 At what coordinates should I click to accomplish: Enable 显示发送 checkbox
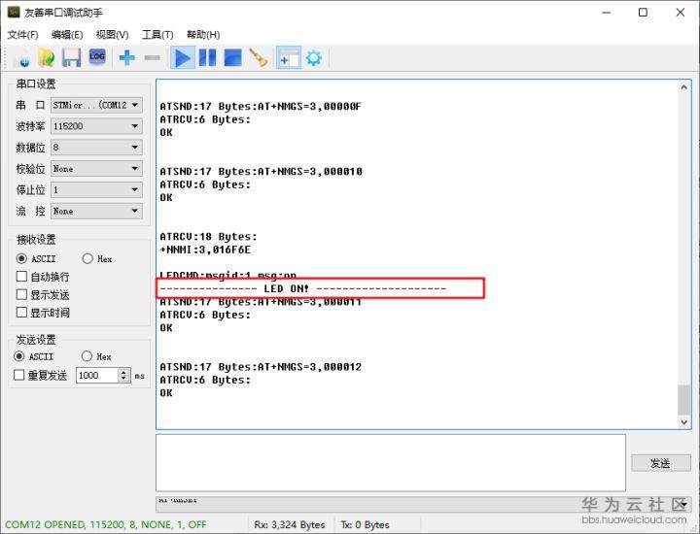(x=43, y=294)
